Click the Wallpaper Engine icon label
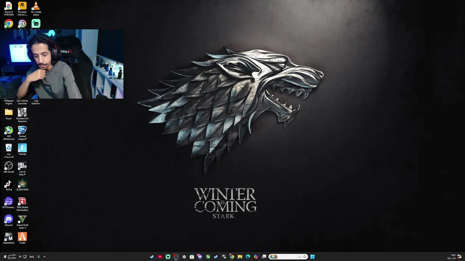 coord(9,102)
